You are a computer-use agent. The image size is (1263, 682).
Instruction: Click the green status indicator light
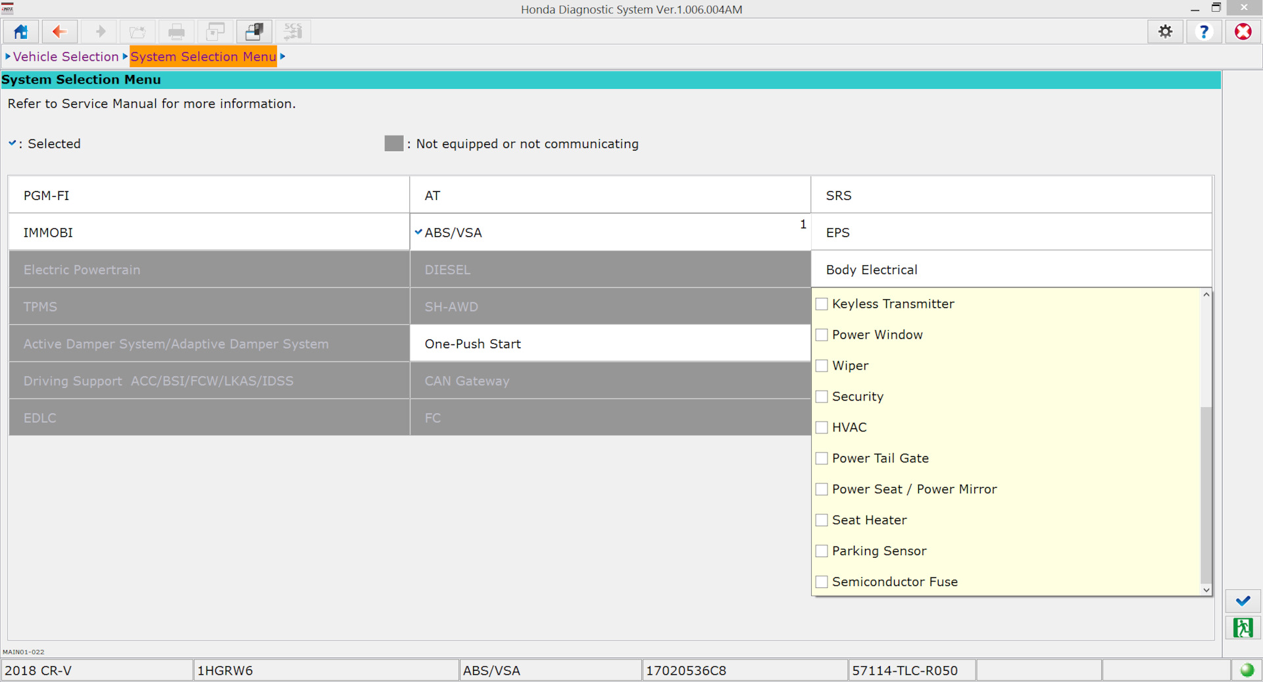click(x=1247, y=670)
